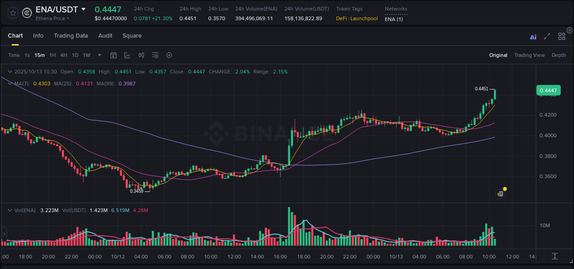The height and width of the screenshot is (269, 574).
Task: Click the favorite star icon
Action: tap(12, 13)
